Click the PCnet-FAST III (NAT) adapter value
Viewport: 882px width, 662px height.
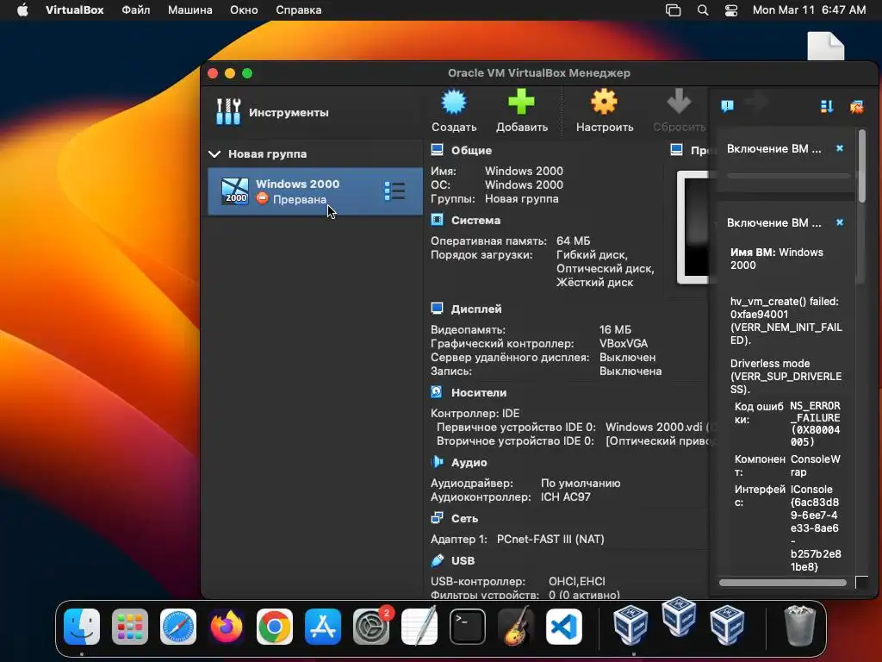pyautogui.click(x=550, y=539)
